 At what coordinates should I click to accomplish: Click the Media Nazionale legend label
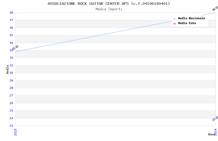coord(191,18)
